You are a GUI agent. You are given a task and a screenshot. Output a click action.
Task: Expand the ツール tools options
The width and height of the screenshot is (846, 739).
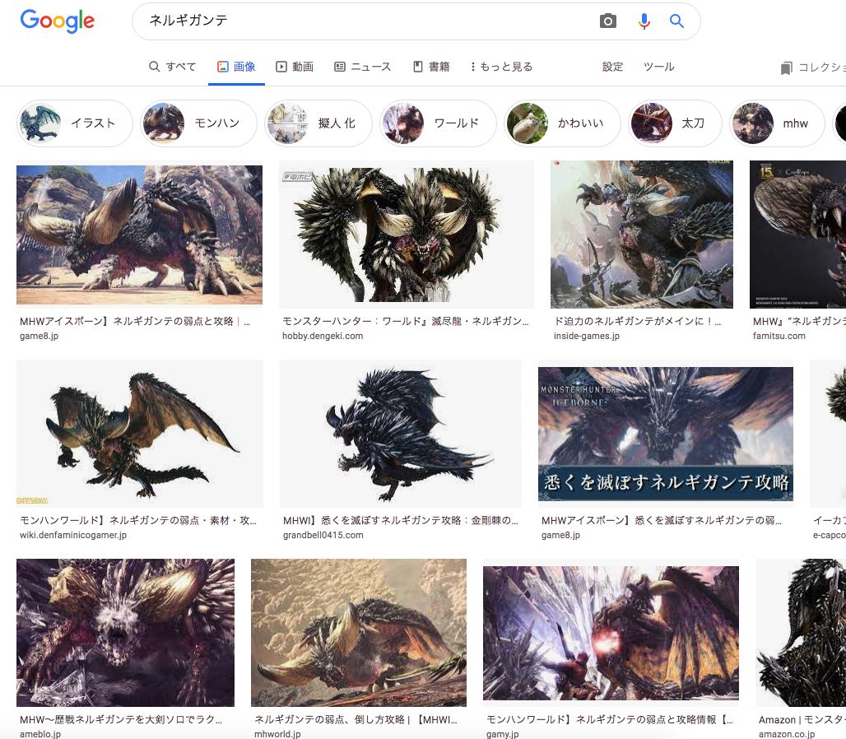[658, 67]
